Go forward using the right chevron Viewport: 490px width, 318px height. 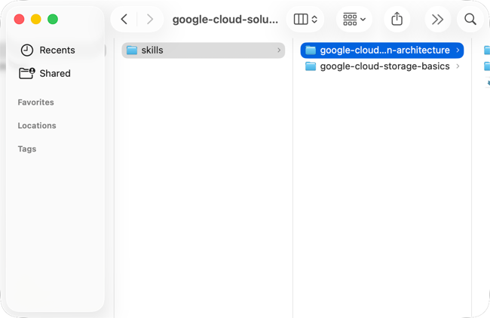150,20
